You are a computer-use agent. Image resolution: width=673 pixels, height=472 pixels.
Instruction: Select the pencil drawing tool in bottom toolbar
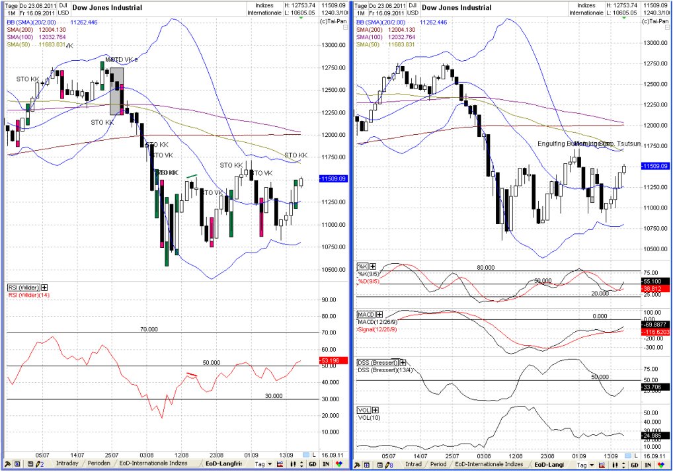coord(38,465)
